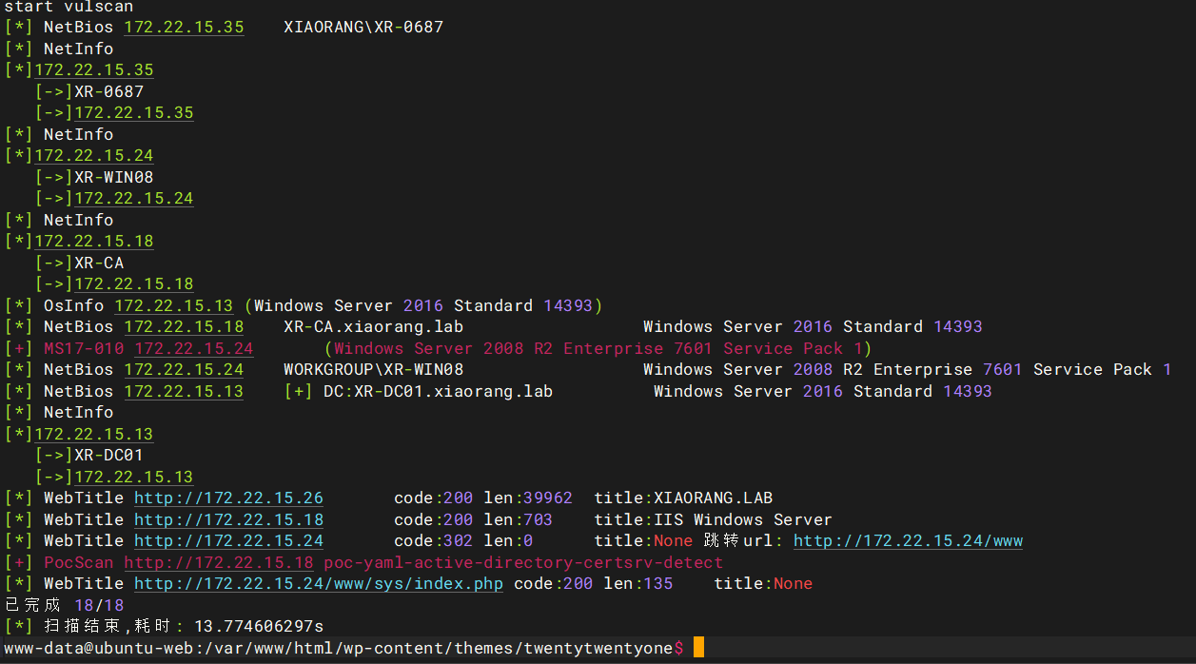Open the http://172.22.15.26 WebTitle link
Screen dimensions: 1196x664
point(228,498)
